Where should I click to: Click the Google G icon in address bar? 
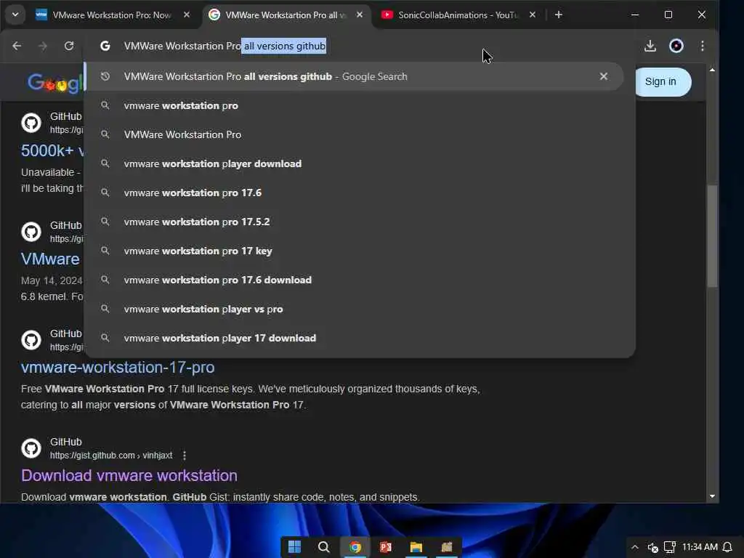105,46
